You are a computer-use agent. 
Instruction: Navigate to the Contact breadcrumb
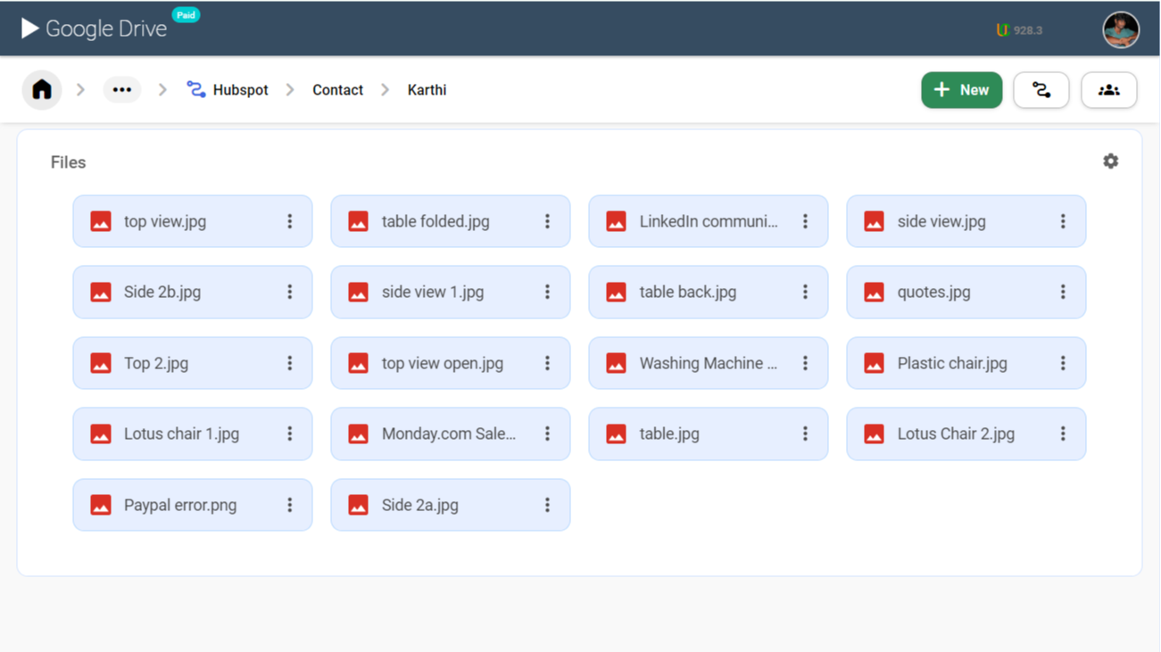pos(337,90)
